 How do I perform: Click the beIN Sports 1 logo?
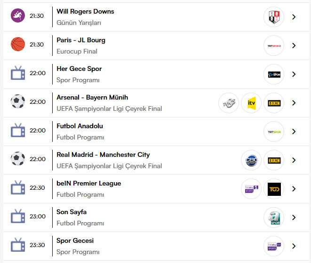(x=251, y=189)
